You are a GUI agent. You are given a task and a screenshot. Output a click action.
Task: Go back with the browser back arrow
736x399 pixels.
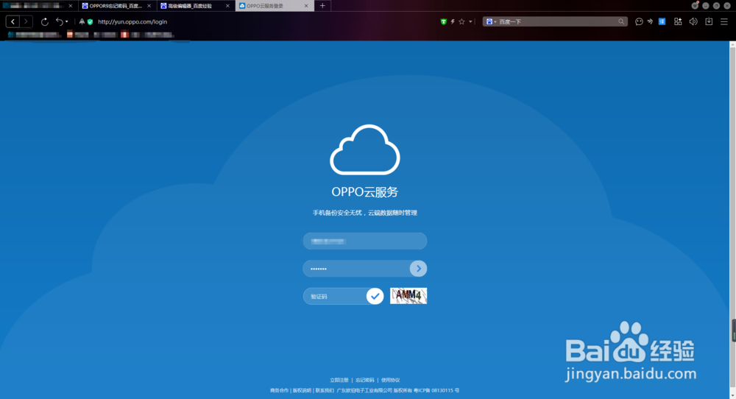pyautogui.click(x=13, y=21)
